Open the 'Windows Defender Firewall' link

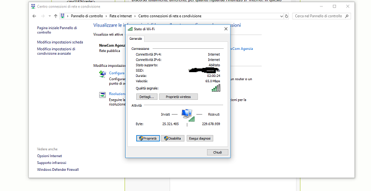coord(58,170)
